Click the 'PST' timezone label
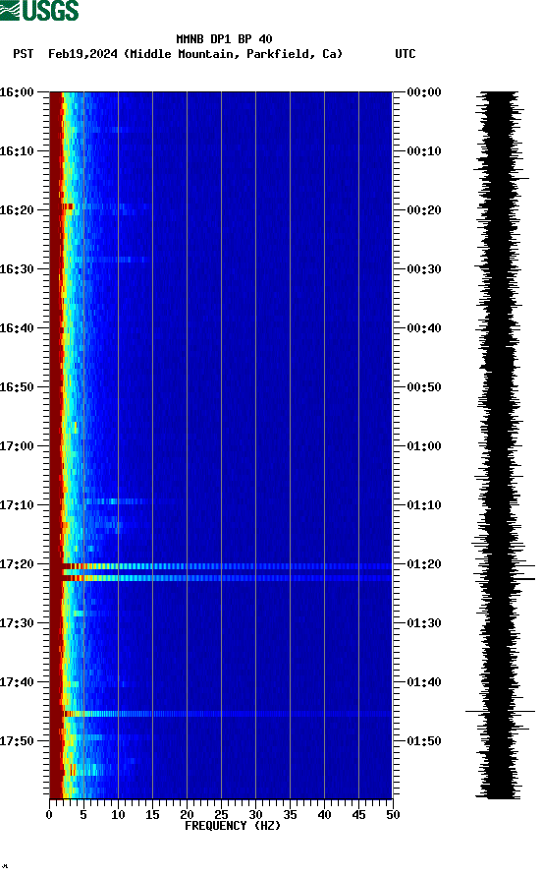Image resolution: width=542 pixels, height=877 pixels. click(x=24, y=54)
